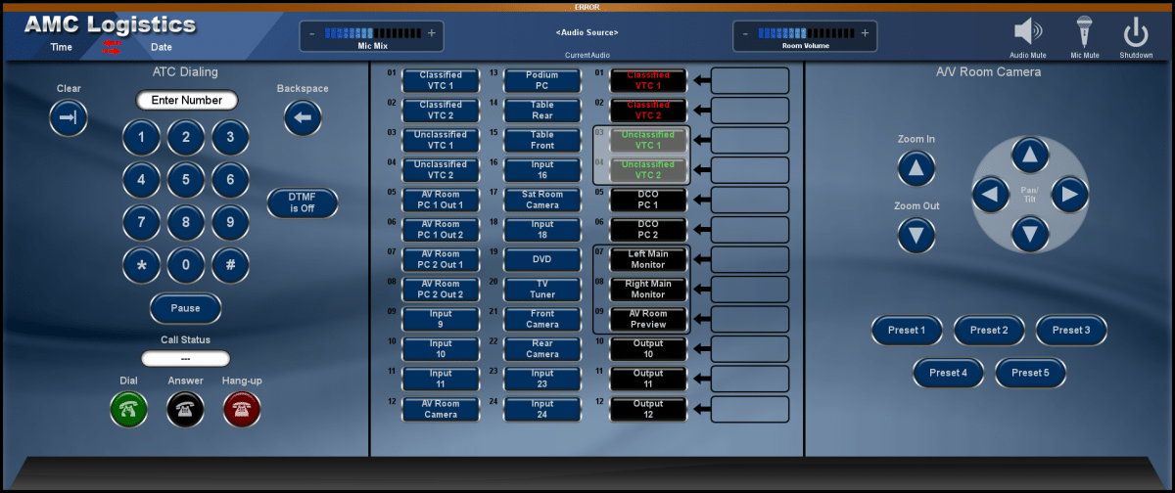
Task: Select output 01 Classified VTC 1
Action: 648,80
